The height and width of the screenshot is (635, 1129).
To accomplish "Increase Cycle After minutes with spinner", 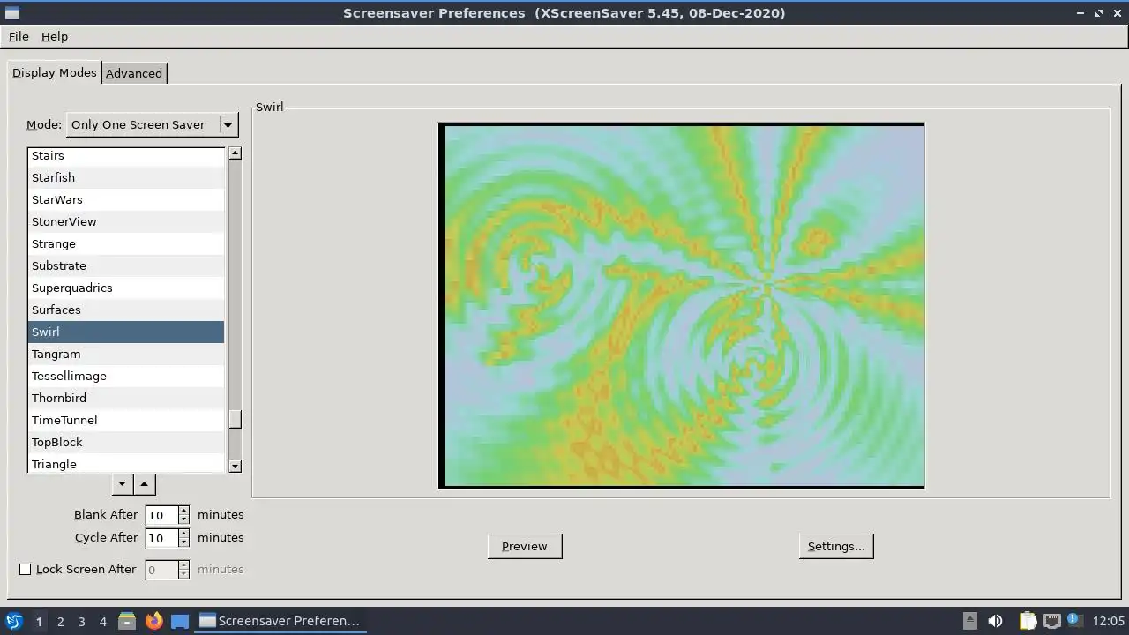I will coord(183,534).
